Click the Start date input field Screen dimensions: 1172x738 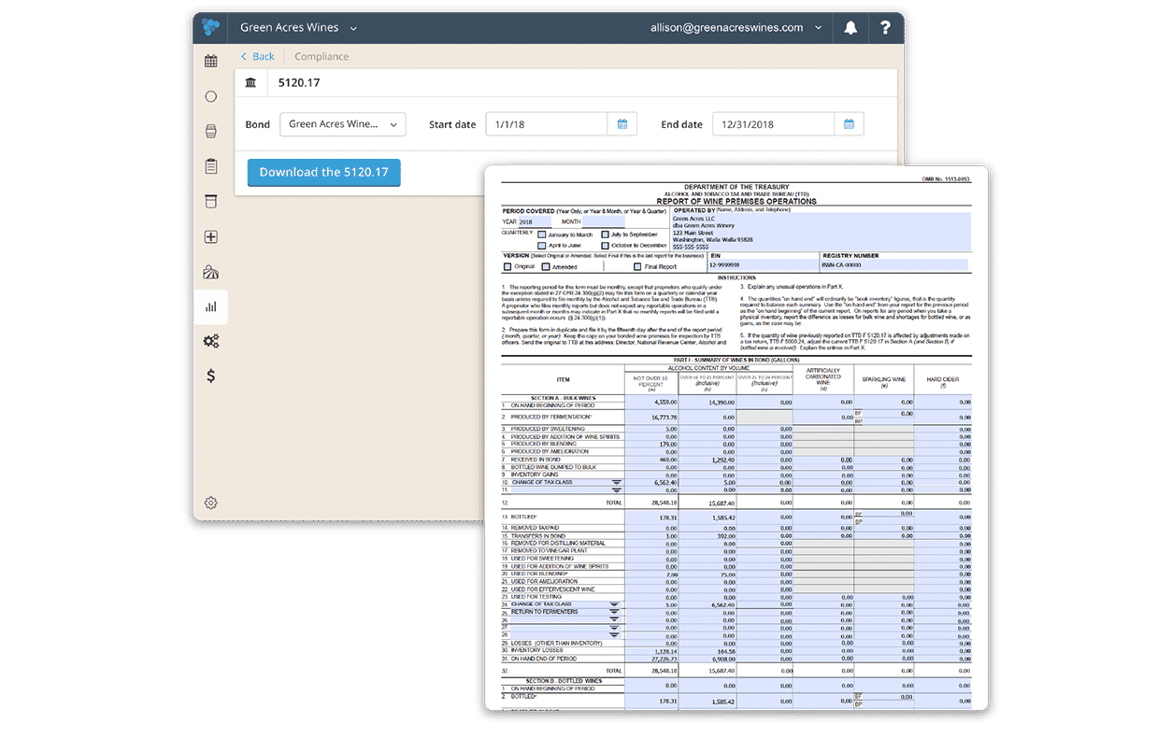548,124
